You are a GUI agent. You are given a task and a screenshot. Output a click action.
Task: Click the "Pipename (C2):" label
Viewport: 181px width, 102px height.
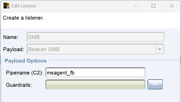25,72
